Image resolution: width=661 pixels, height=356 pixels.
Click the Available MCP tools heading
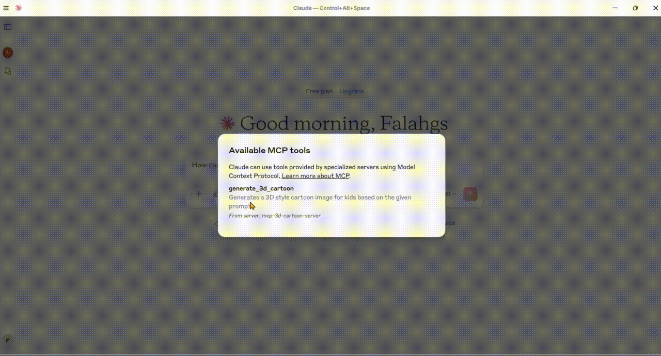click(270, 151)
